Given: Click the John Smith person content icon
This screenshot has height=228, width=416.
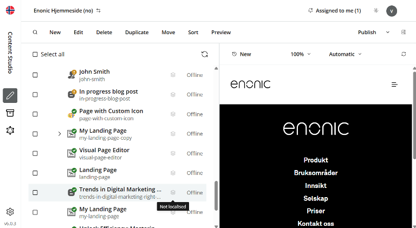Looking at the screenshot, I should click(71, 75).
